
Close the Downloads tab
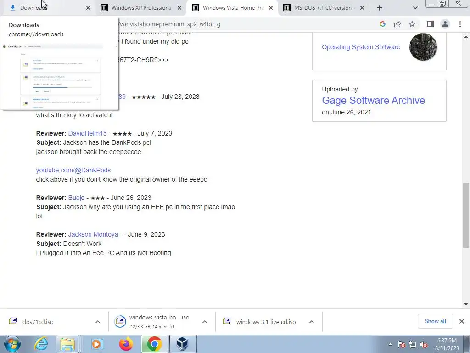[88, 8]
